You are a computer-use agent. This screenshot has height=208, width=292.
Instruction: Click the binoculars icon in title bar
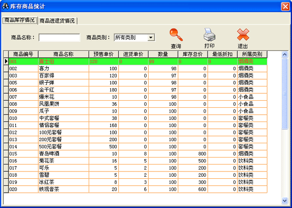click(5, 6)
